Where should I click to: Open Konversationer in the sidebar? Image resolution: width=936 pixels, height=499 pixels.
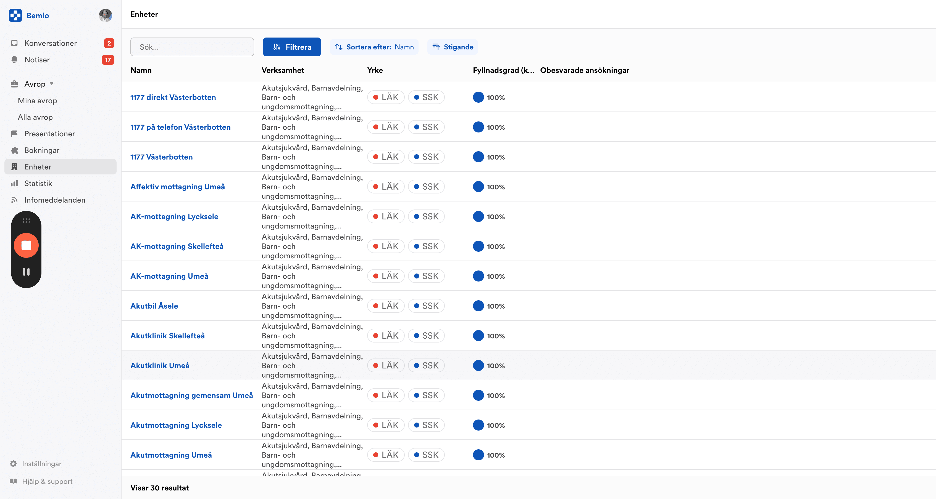coord(51,43)
